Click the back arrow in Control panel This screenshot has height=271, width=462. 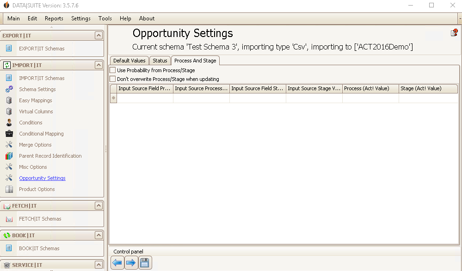tap(117, 263)
